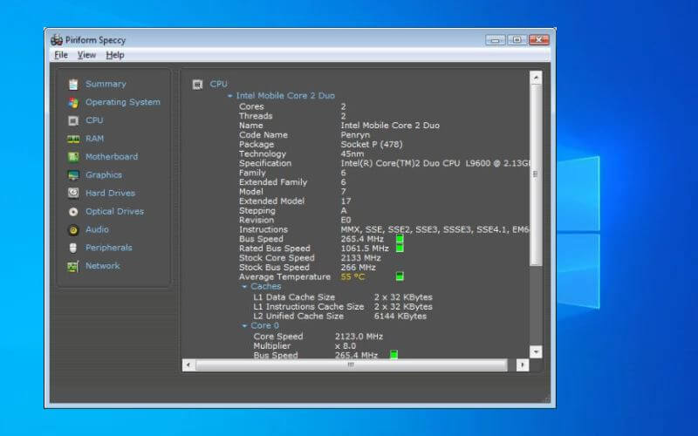Select the Operating System Windows icon

73,103
